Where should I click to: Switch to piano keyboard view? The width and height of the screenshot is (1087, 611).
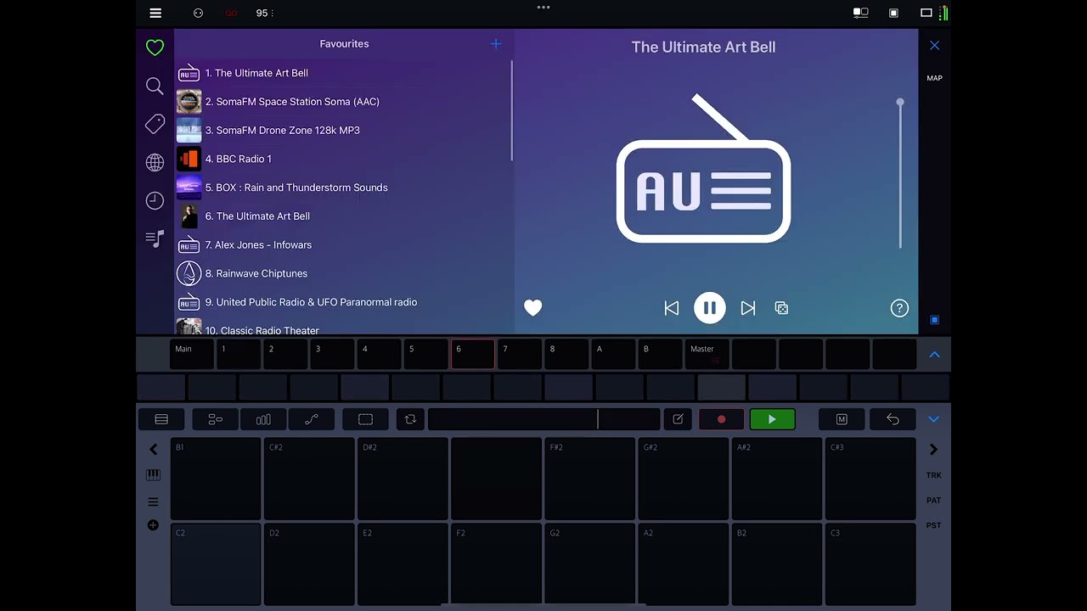tap(154, 475)
